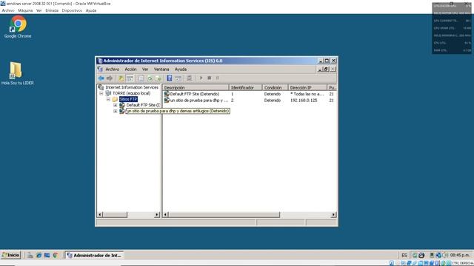The height and width of the screenshot is (266, 474).
Task: Open the Inicio start button
Action: tap(10, 255)
